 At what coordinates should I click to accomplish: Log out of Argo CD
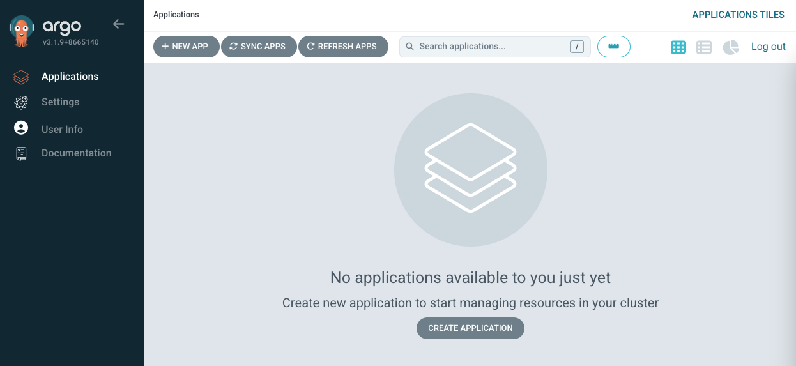pyautogui.click(x=769, y=47)
